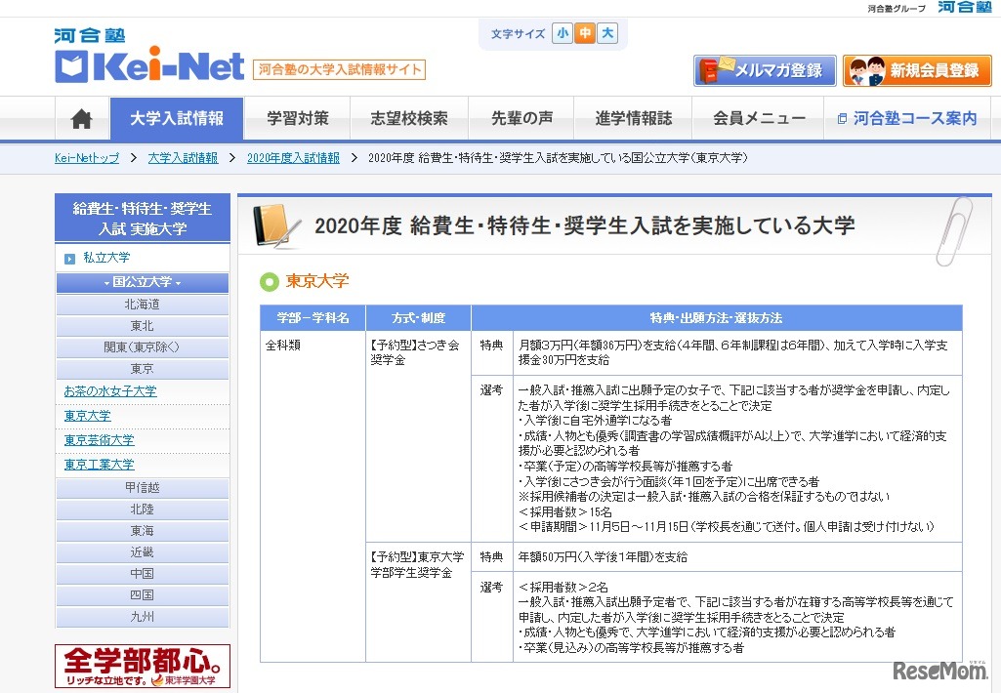Image resolution: width=1001 pixels, height=693 pixels.
Task: Select the 中 font size option
Action: click(585, 32)
